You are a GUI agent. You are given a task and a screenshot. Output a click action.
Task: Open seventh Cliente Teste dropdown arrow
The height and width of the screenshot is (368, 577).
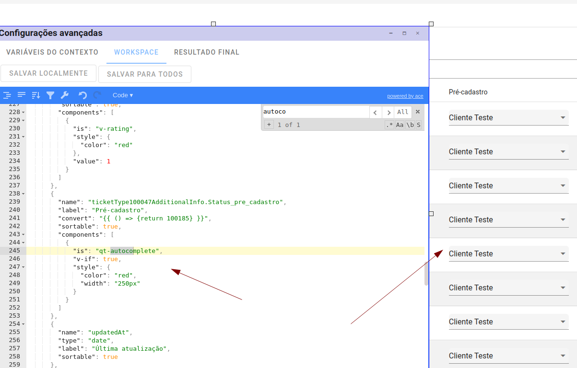(x=563, y=322)
